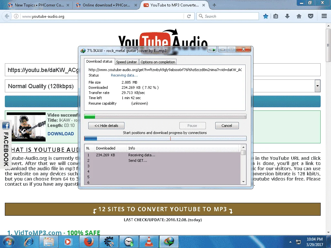
Task: Reload the page with refresh icon
Action: [189, 16]
